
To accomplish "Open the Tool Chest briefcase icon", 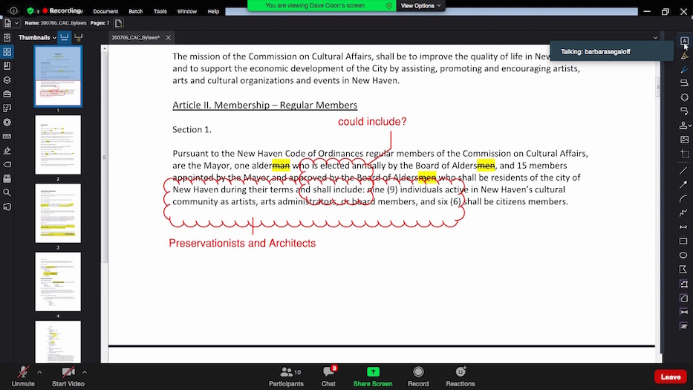I will coord(7,94).
